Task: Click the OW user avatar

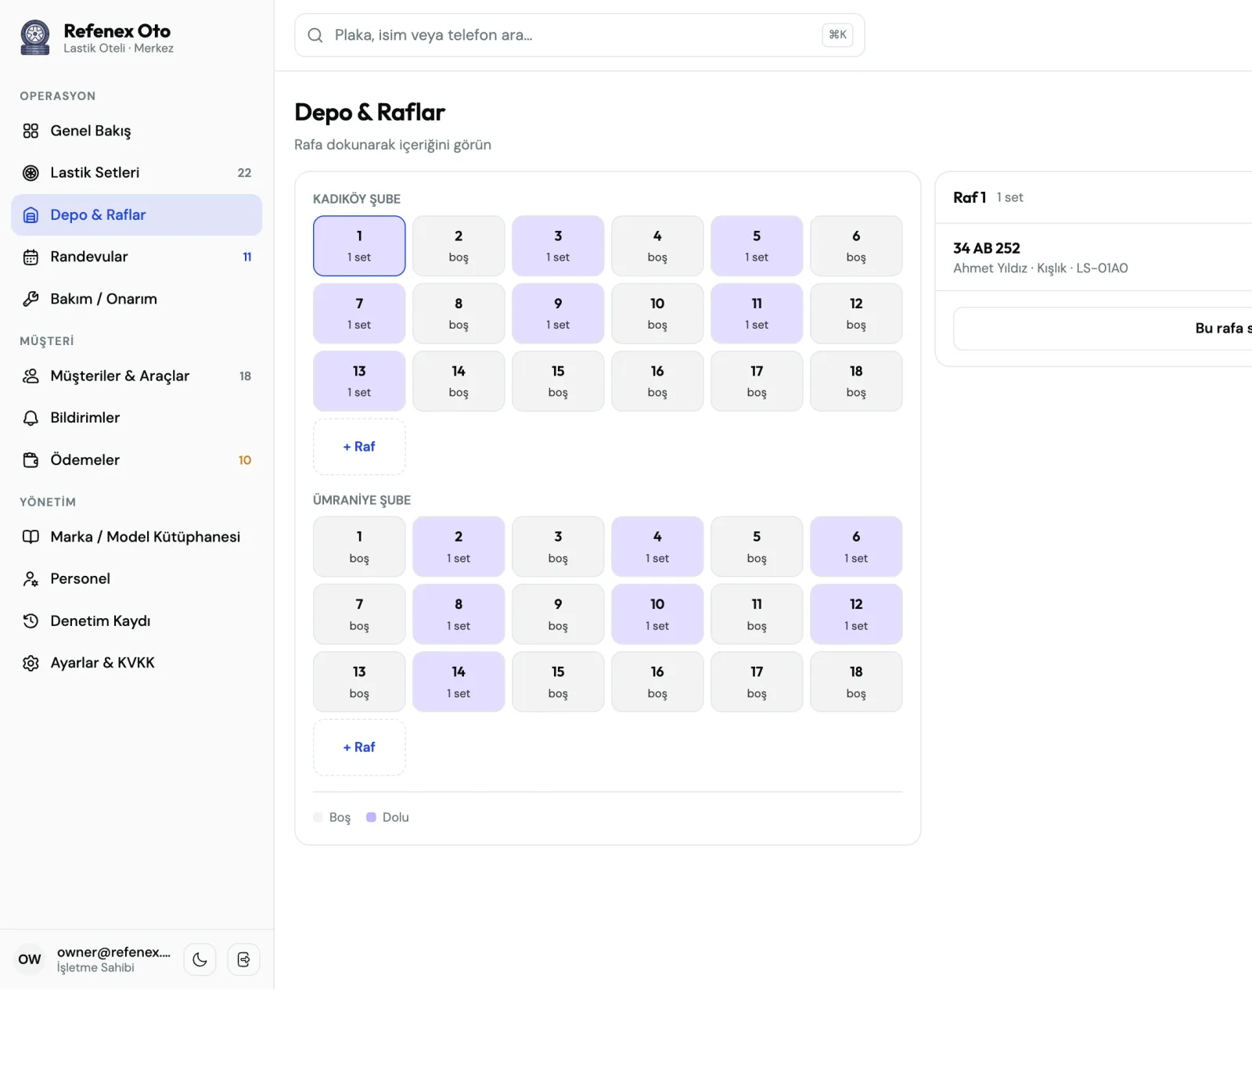Action: click(x=30, y=959)
